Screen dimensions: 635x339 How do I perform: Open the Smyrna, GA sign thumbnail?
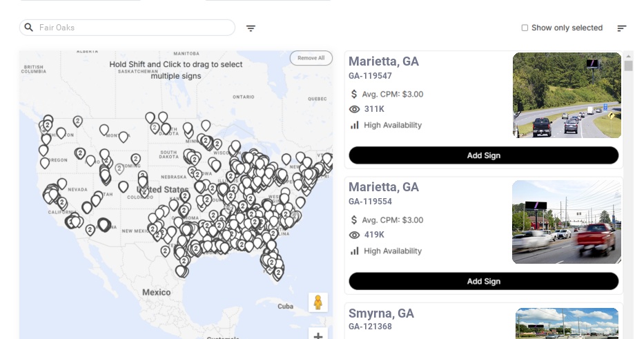click(567, 323)
